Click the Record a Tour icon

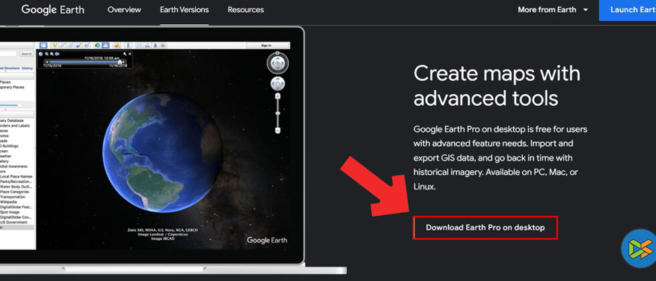86,45
